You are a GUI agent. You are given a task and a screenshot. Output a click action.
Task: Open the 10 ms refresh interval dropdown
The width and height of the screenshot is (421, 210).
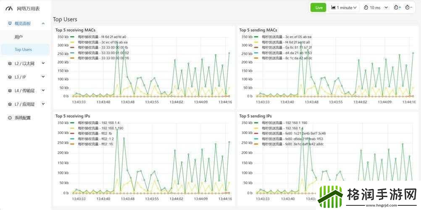point(376,8)
